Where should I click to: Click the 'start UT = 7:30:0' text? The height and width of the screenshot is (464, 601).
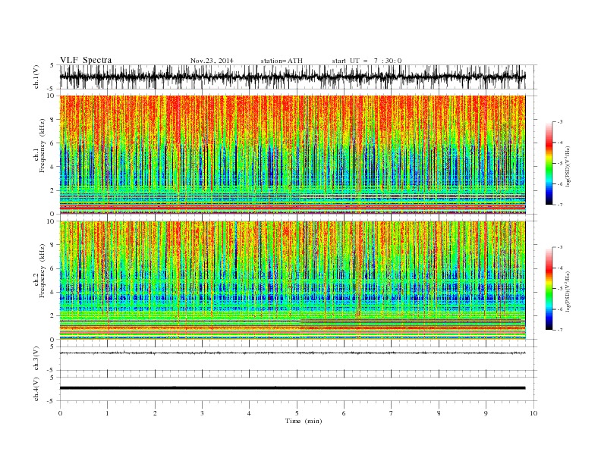coord(367,61)
